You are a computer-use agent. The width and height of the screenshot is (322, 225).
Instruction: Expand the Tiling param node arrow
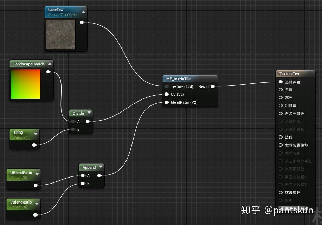[36, 134]
